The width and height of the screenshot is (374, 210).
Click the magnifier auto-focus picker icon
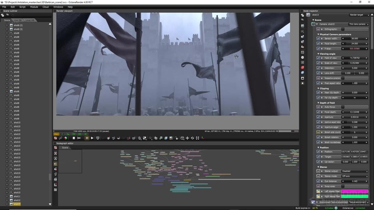(139, 138)
